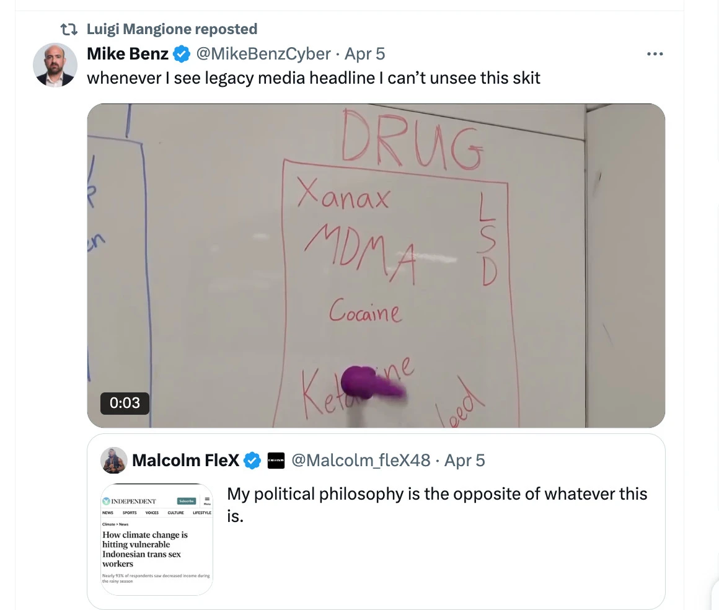Click the tweet text about legacy media headline
Screen dimensions: 719x610
tap(314, 78)
